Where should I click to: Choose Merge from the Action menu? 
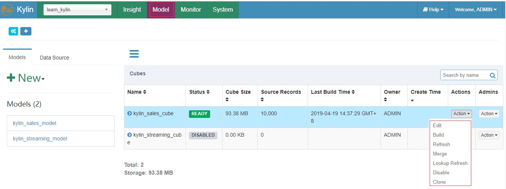(x=440, y=154)
